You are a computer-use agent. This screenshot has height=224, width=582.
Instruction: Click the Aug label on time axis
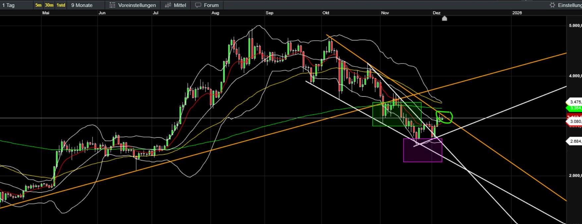[215, 13]
